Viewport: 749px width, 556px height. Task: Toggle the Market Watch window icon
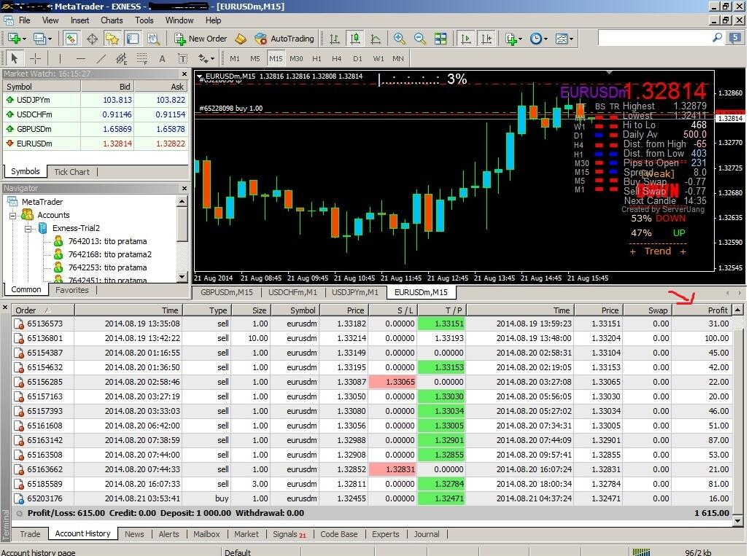[x=71, y=39]
